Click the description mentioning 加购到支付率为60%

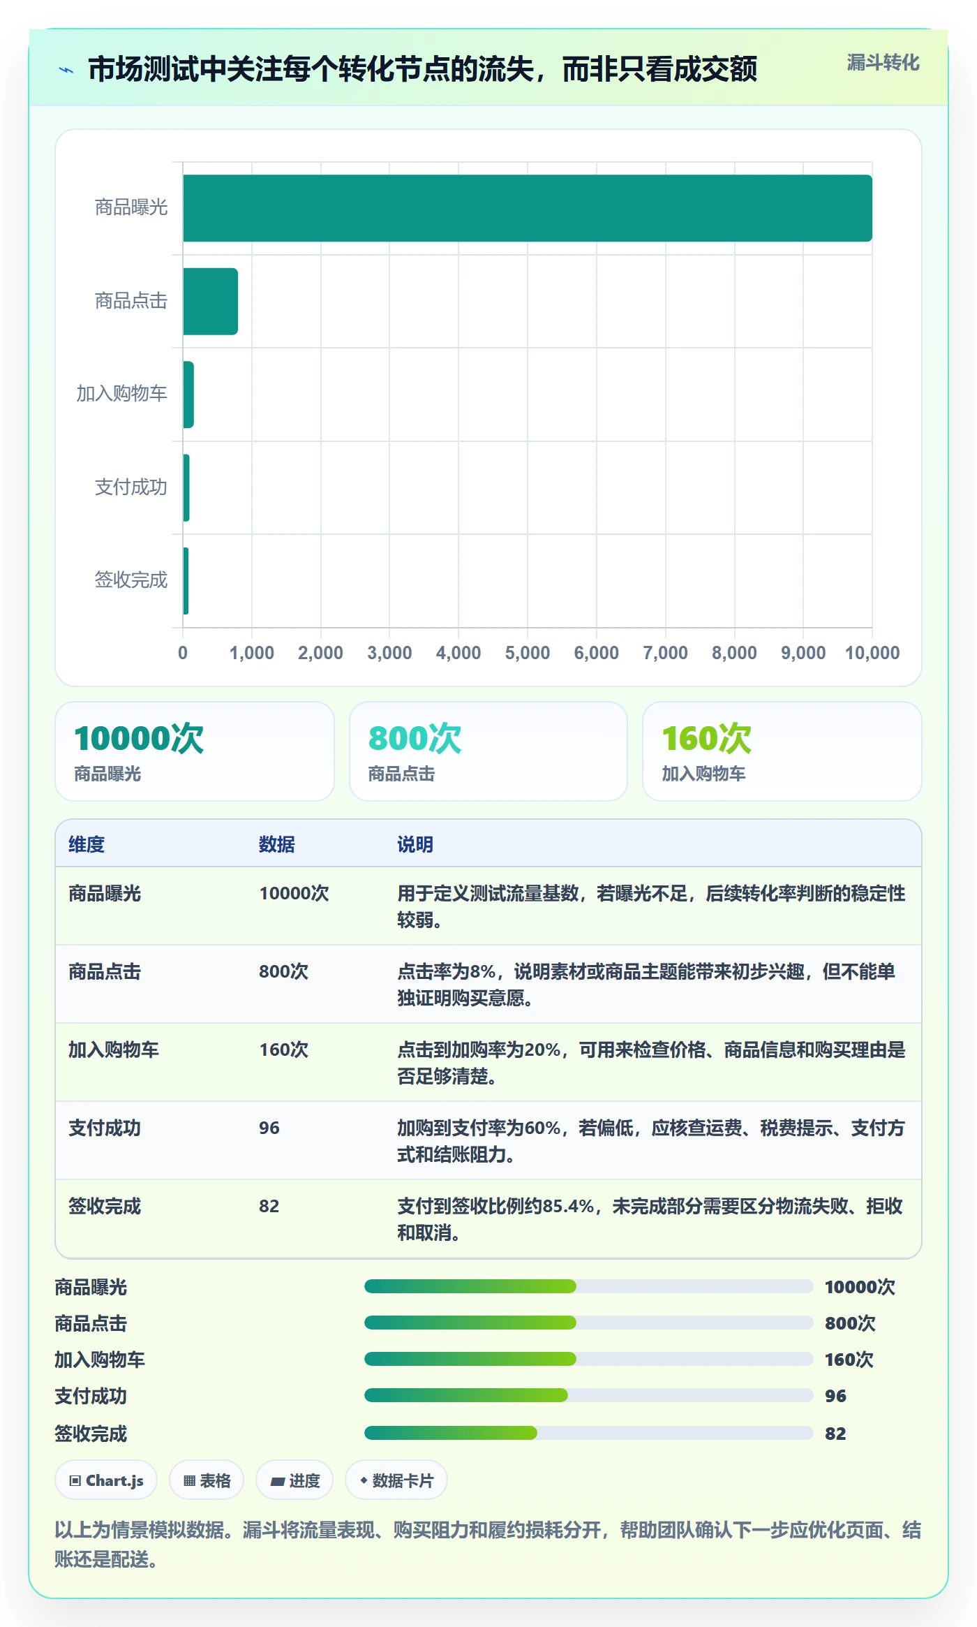pos(652,1141)
